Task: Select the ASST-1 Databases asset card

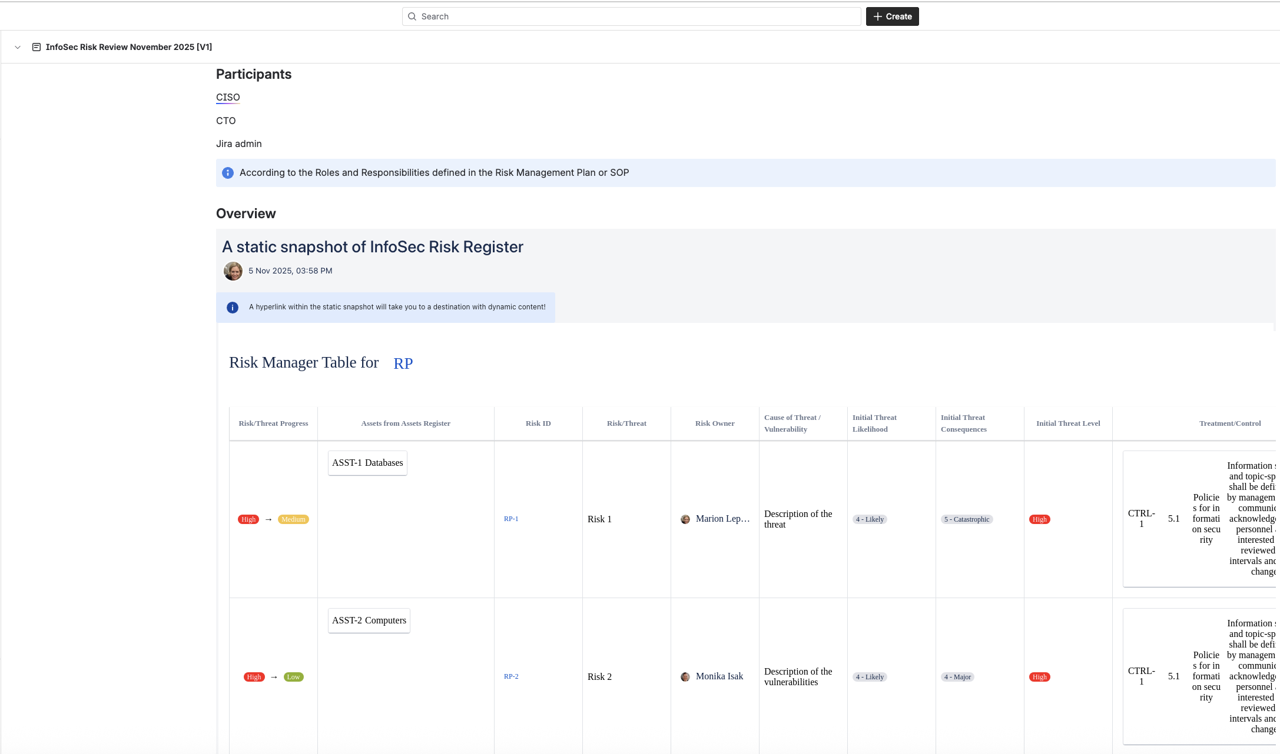Action: pos(367,463)
